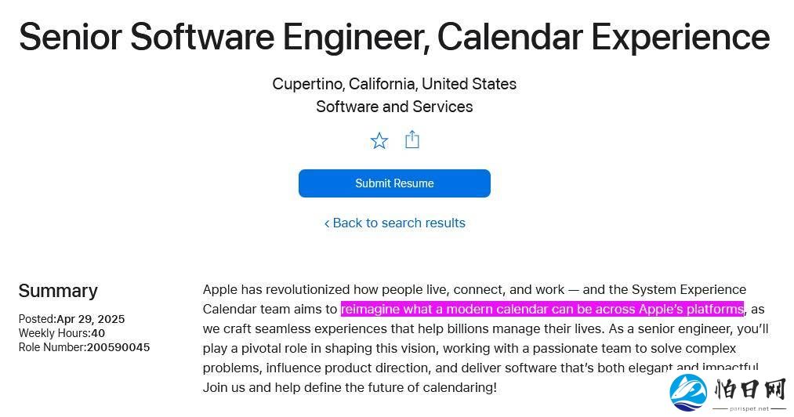
Task: Click the play a pivotal role text line
Action: tap(470, 349)
